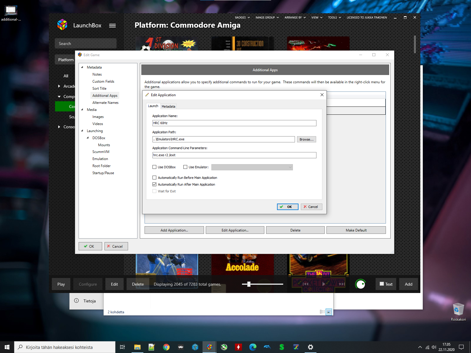The width and height of the screenshot is (471, 353).
Task: Select Custom Fields in the tree
Action: (103, 81)
